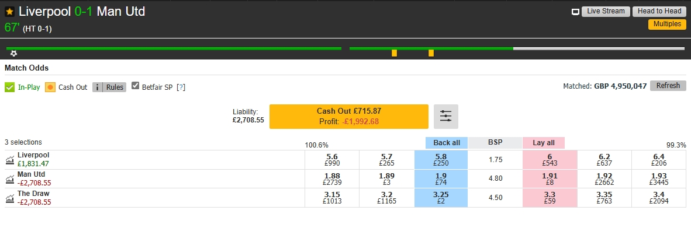This screenshot has width=691, height=242.
Task: Click the orange Cash Out indicator icon
Action: click(x=50, y=87)
